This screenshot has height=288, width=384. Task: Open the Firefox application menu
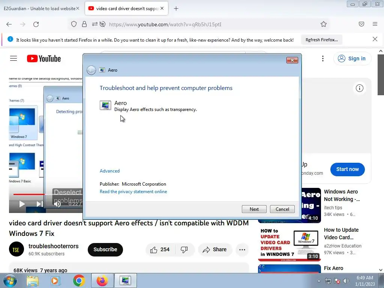tap(375, 24)
